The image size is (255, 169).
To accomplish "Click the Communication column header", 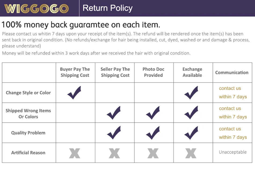I will pyautogui.click(x=232, y=72).
